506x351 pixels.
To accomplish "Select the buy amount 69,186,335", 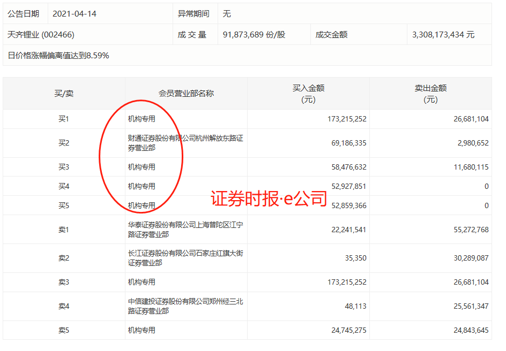I will pos(345,143).
